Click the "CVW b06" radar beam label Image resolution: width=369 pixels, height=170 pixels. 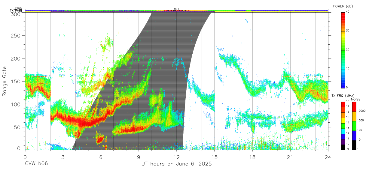pos(36,164)
